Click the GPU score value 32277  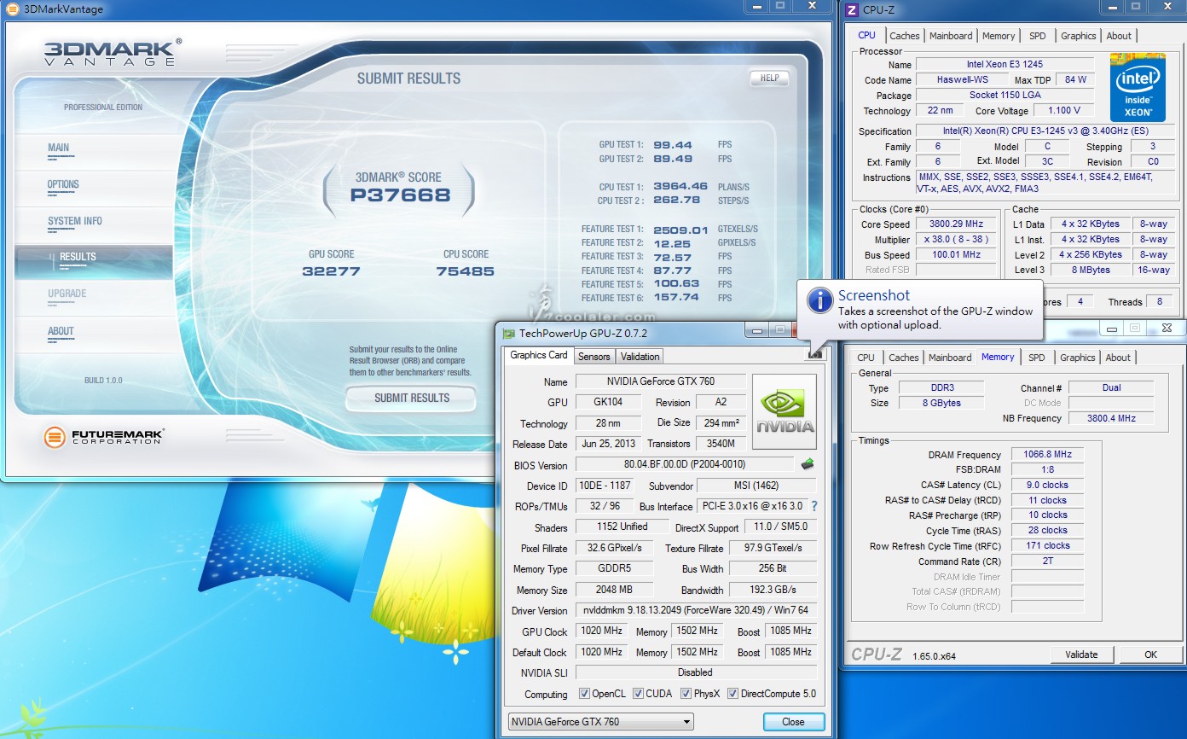pyautogui.click(x=331, y=271)
